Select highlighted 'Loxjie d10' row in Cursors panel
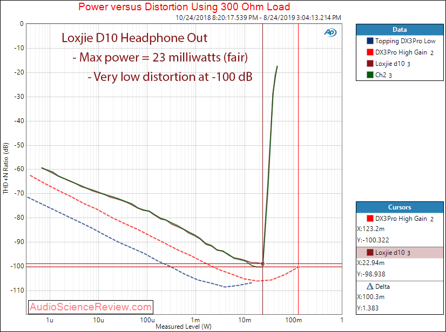This screenshot has width=446, height=332. click(400, 253)
